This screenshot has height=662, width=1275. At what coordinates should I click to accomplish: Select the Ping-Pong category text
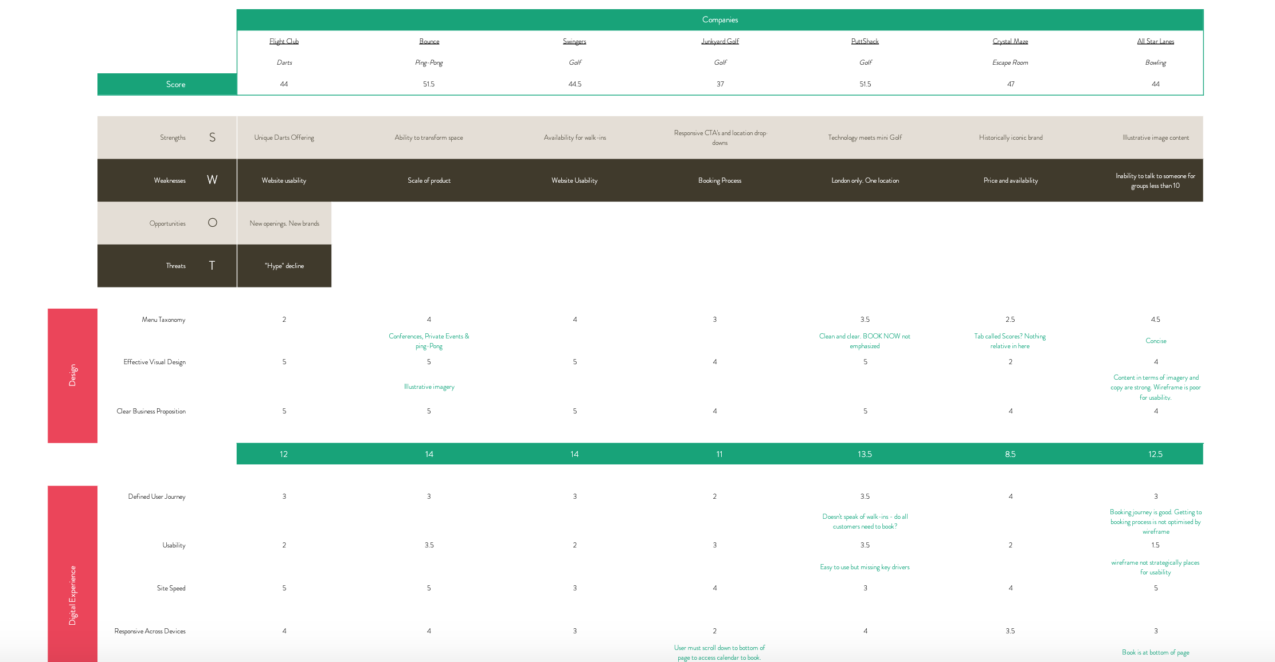[429, 62]
